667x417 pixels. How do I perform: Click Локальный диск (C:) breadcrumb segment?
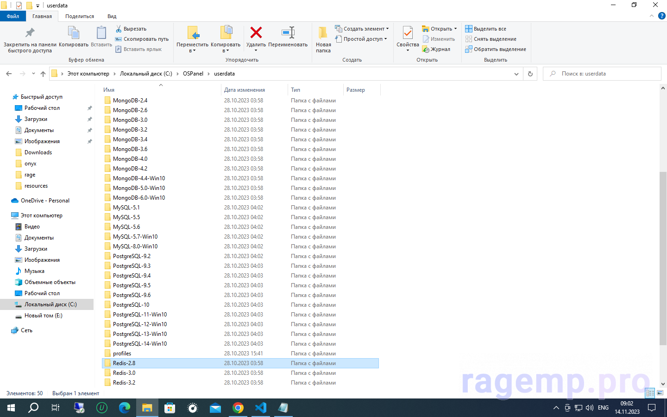point(146,74)
